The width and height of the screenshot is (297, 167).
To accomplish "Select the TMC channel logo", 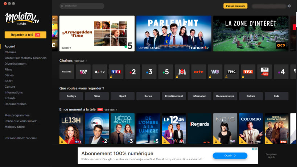I will [x=231, y=72].
